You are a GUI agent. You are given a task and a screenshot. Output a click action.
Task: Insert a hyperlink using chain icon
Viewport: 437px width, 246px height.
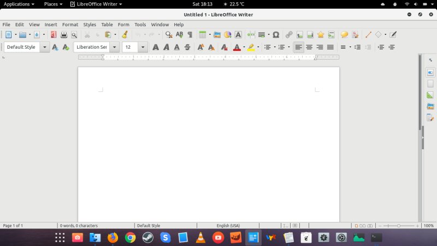pos(289,34)
